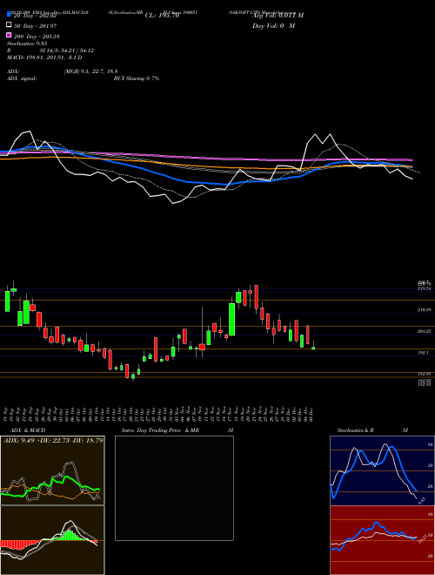The height and width of the screenshot is (575, 435).
Task: Click the 219.54 price axis label
Action: tap(424, 288)
